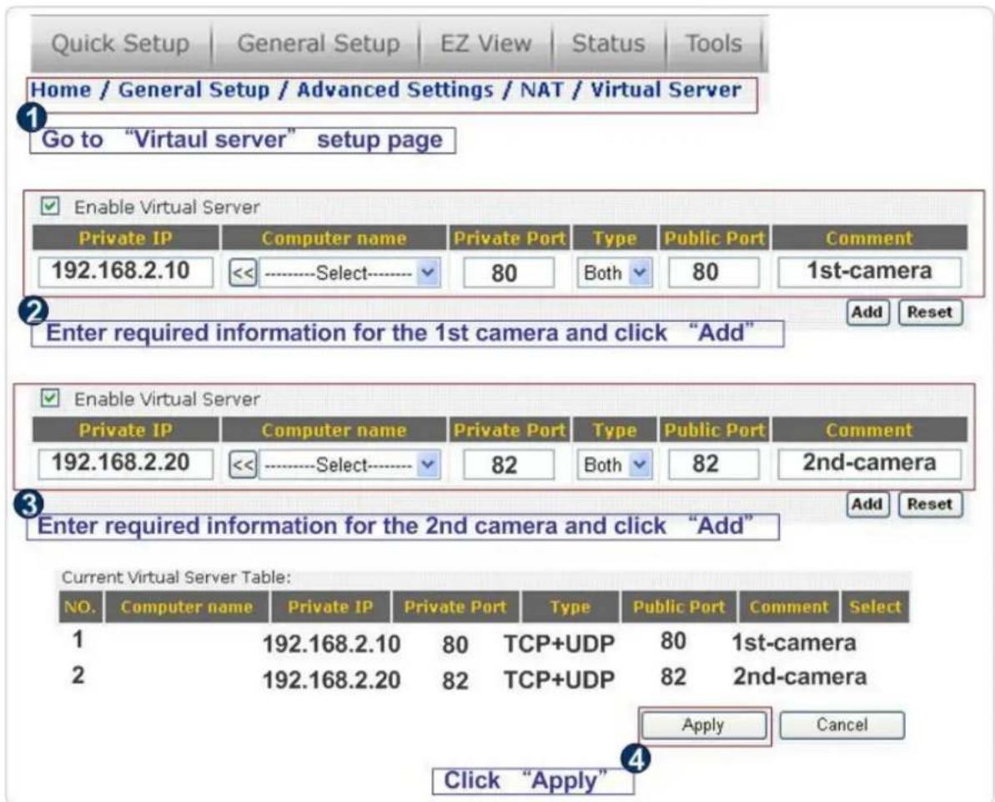The height and width of the screenshot is (802, 995).
Task: Click the Private IP field showing 192.168.2.10
Action: (x=125, y=272)
